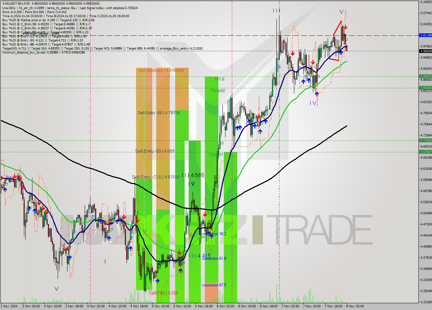Select the 'Sell Stoploss | 4.918448' label

(x=161, y=70)
